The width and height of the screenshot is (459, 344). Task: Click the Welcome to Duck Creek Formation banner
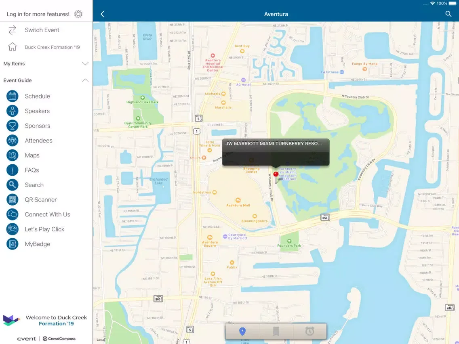click(x=46, y=320)
